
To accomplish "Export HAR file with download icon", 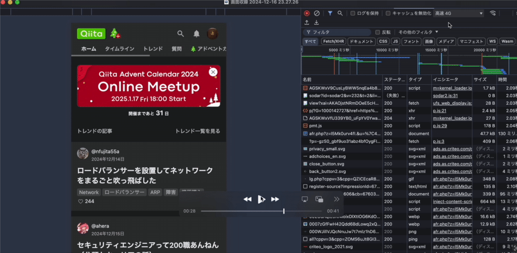I will [x=316, y=22].
